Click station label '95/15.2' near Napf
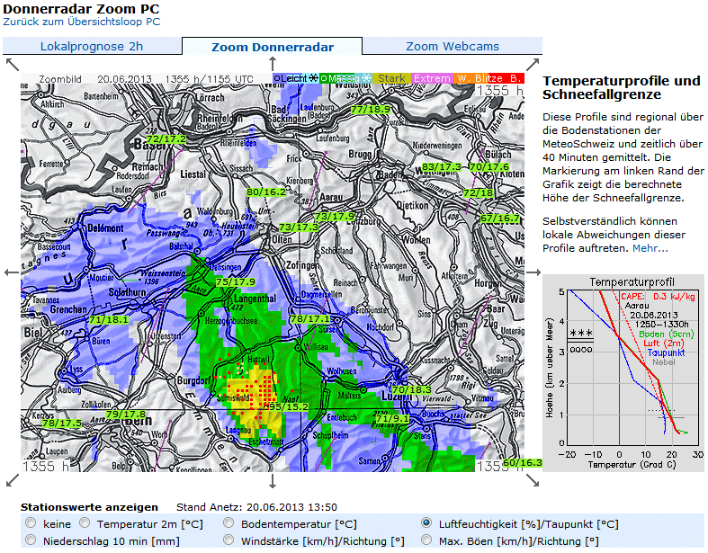Viewport: 708px width, 553px height. click(288, 406)
